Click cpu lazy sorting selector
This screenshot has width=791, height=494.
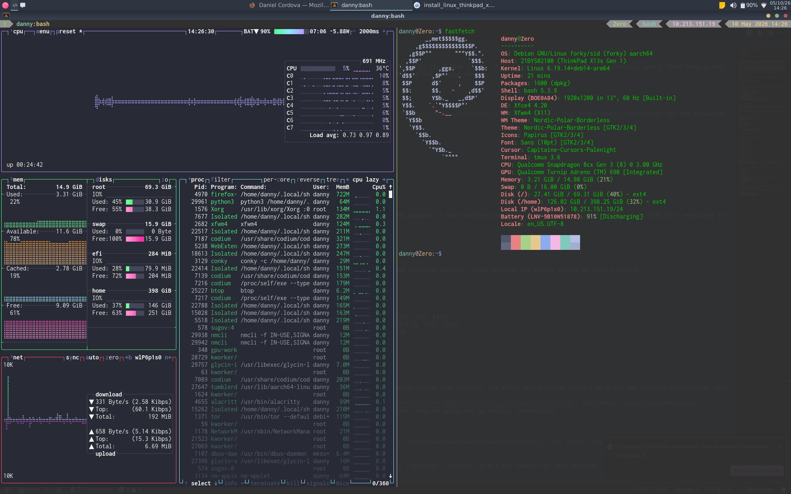coord(366,179)
